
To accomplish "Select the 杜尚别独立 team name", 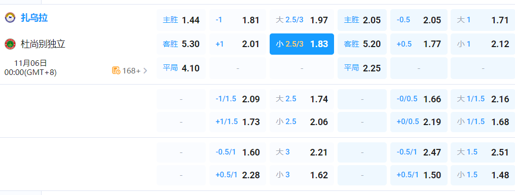I will click(43, 44).
